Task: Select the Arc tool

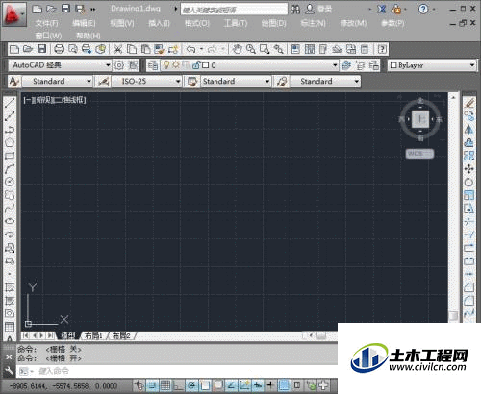Action: coord(10,169)
